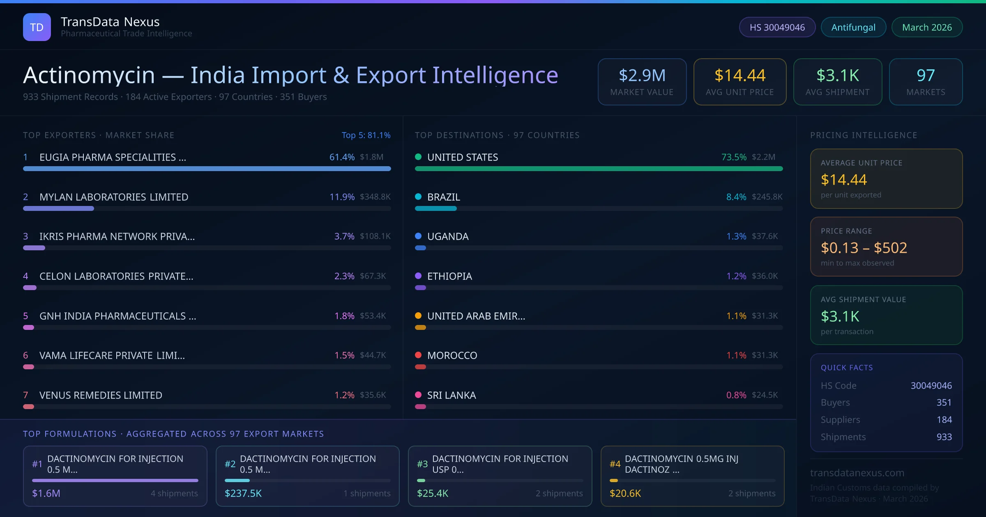Screen dimensions: 986x517
Task: Toggle the Antifungal category filter
Action: pyautogui.click(x=853, y=27)
